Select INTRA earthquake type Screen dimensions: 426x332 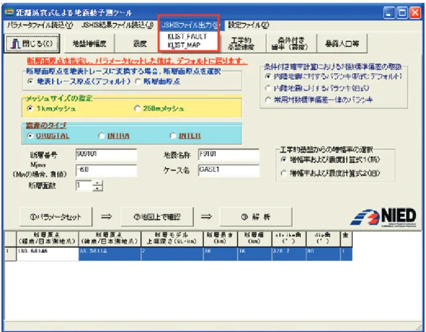pyautogui.click(x=102, y=135)
